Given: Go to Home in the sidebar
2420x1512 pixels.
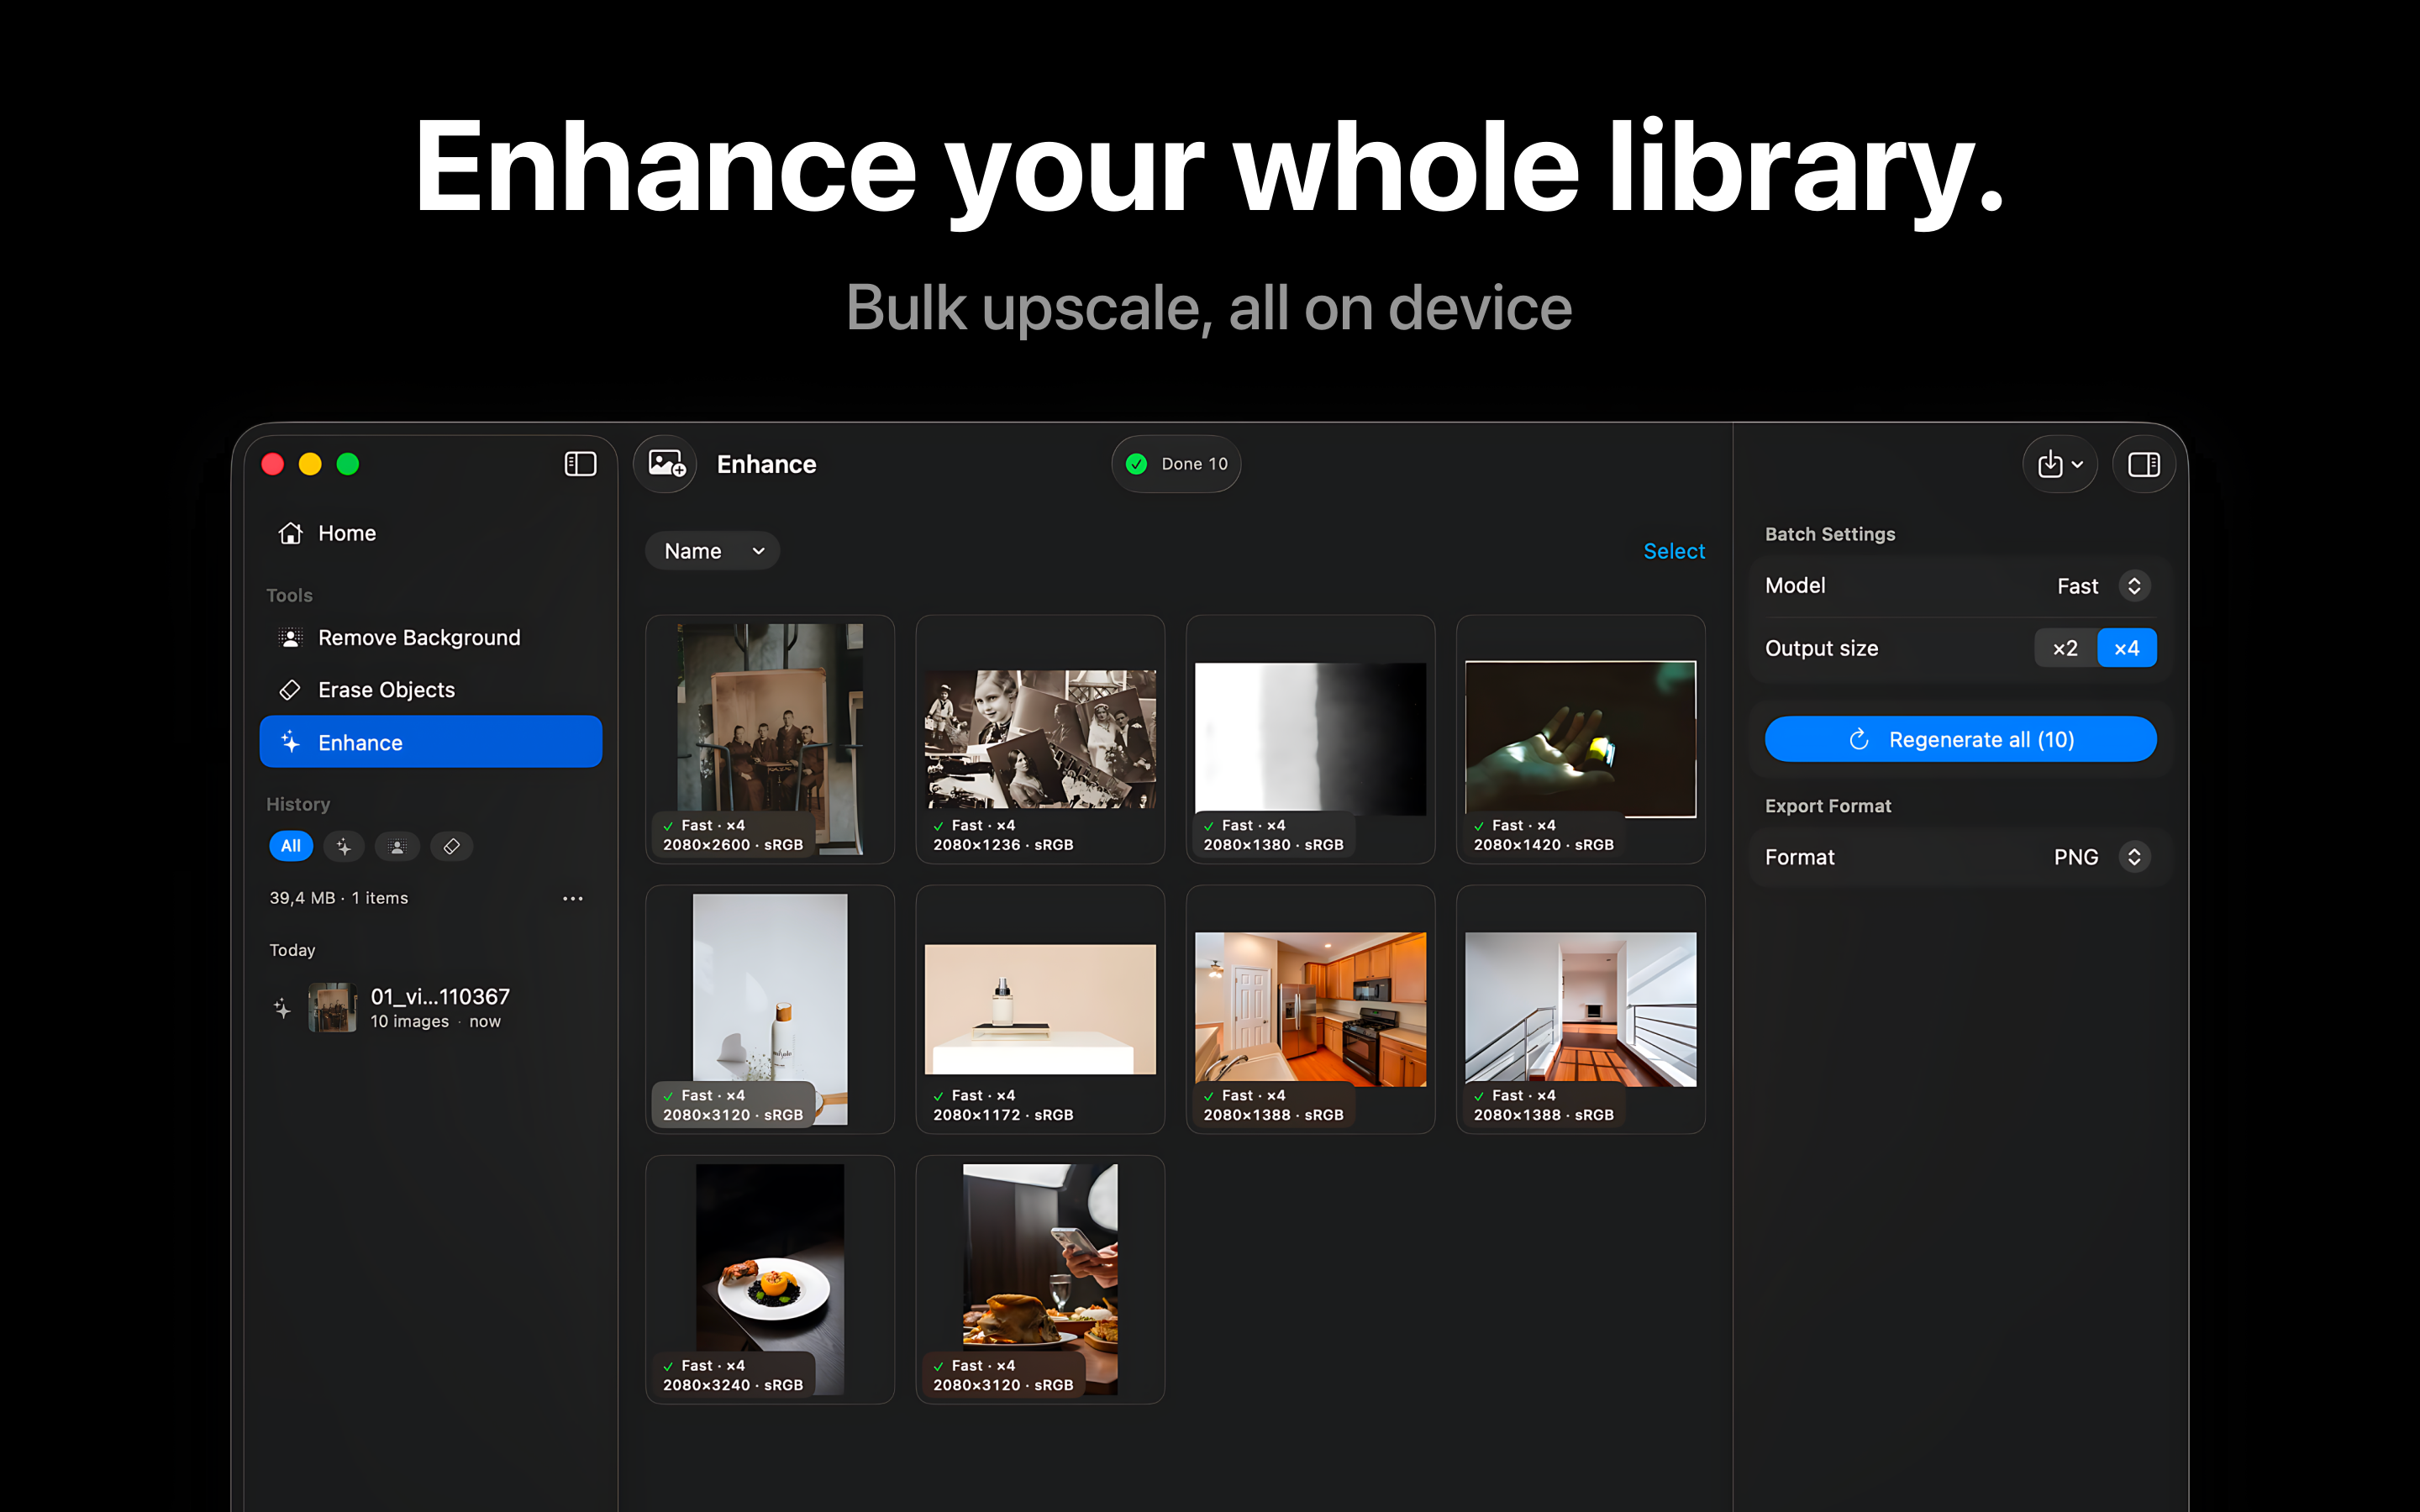Looking at the screenshot, I should pos(430,533).
